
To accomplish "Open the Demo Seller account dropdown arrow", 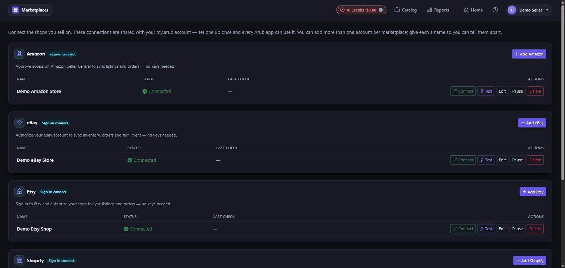I will [x=547, y=10].
